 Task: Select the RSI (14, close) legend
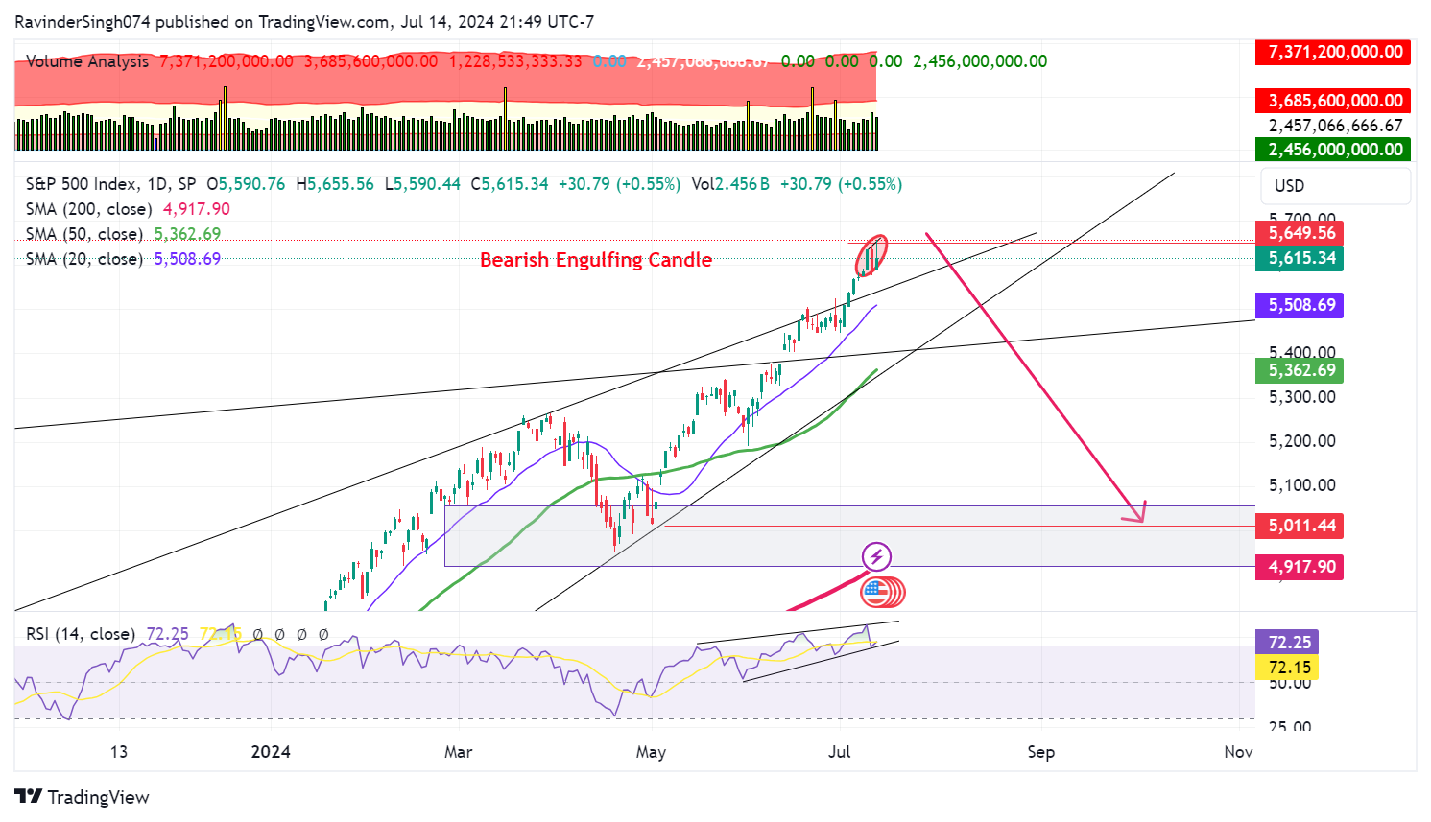(x=81, y=634)
